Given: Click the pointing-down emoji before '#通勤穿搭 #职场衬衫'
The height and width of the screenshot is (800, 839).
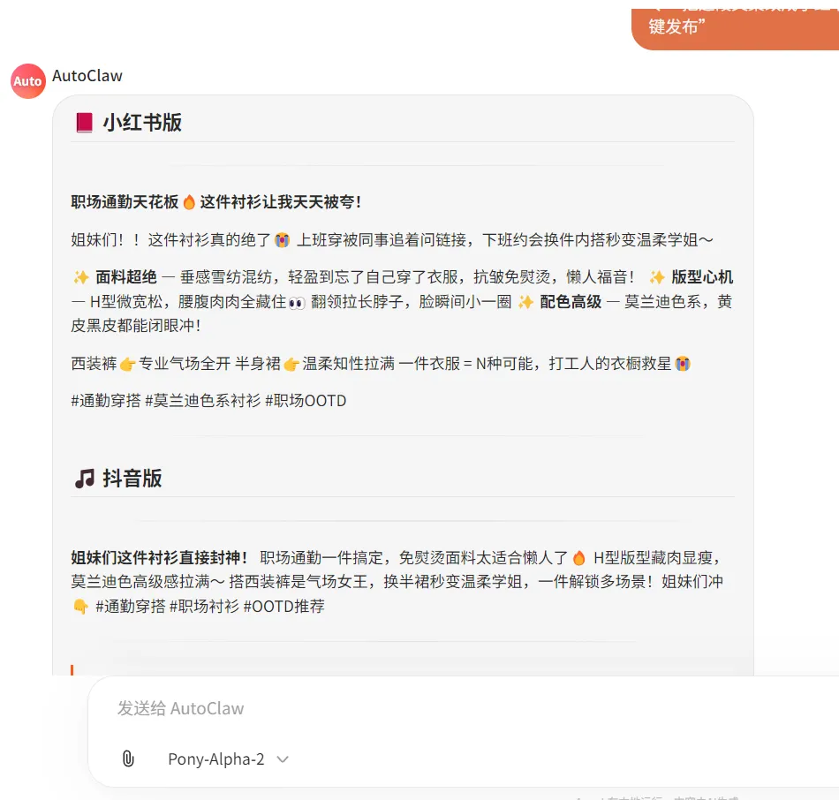Looking at the screenshot, I should [x=80, y=607].
